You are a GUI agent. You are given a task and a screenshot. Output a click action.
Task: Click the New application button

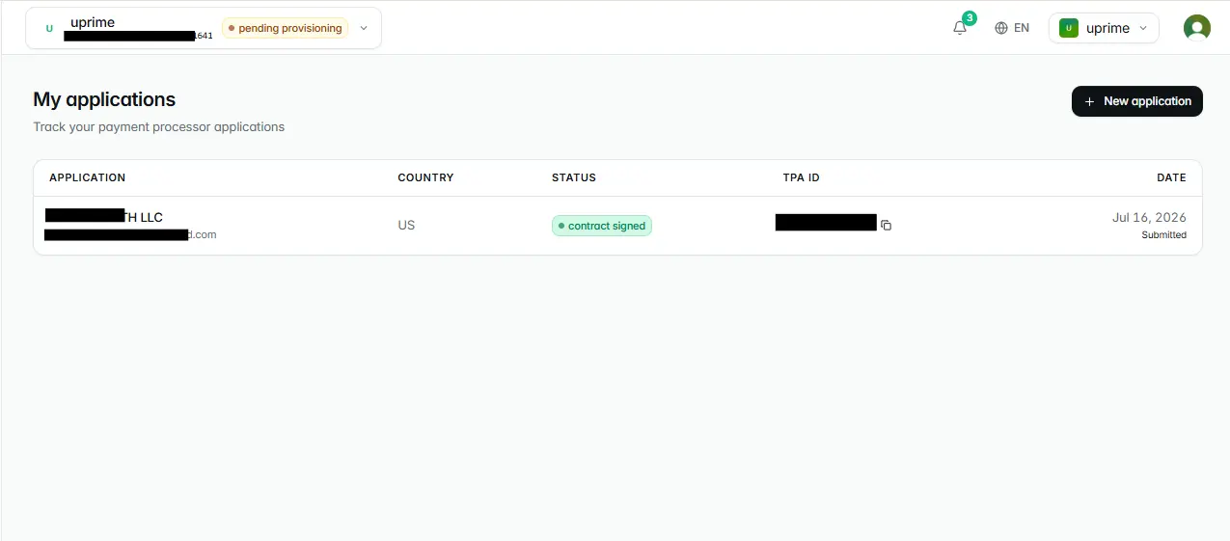point(1136,101)
